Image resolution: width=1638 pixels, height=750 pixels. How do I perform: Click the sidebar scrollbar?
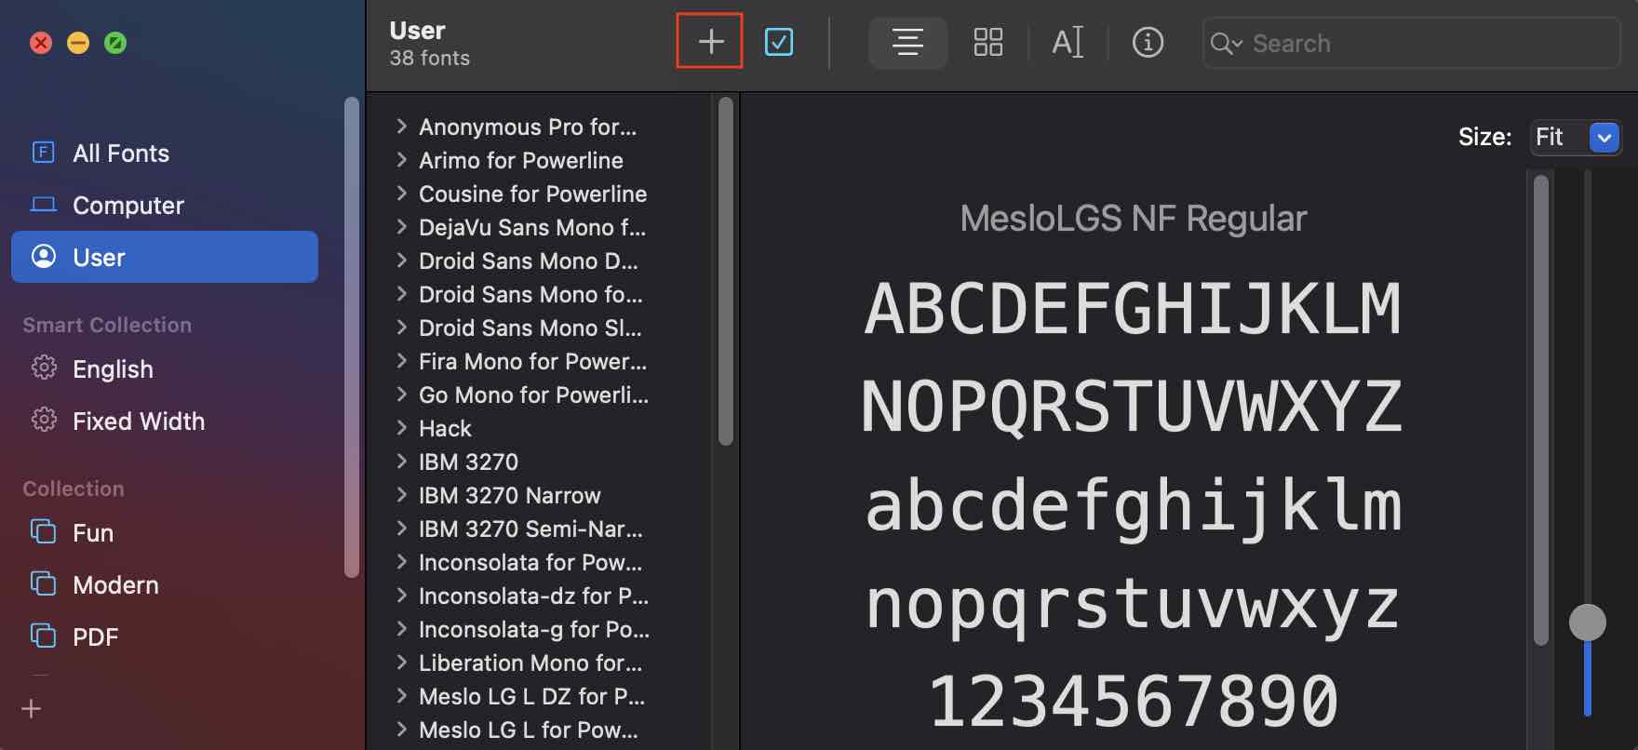click(x=351, y=337)
